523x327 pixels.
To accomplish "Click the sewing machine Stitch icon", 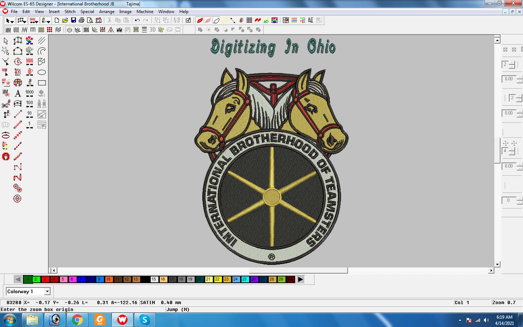I will click(x=99, y=20).
